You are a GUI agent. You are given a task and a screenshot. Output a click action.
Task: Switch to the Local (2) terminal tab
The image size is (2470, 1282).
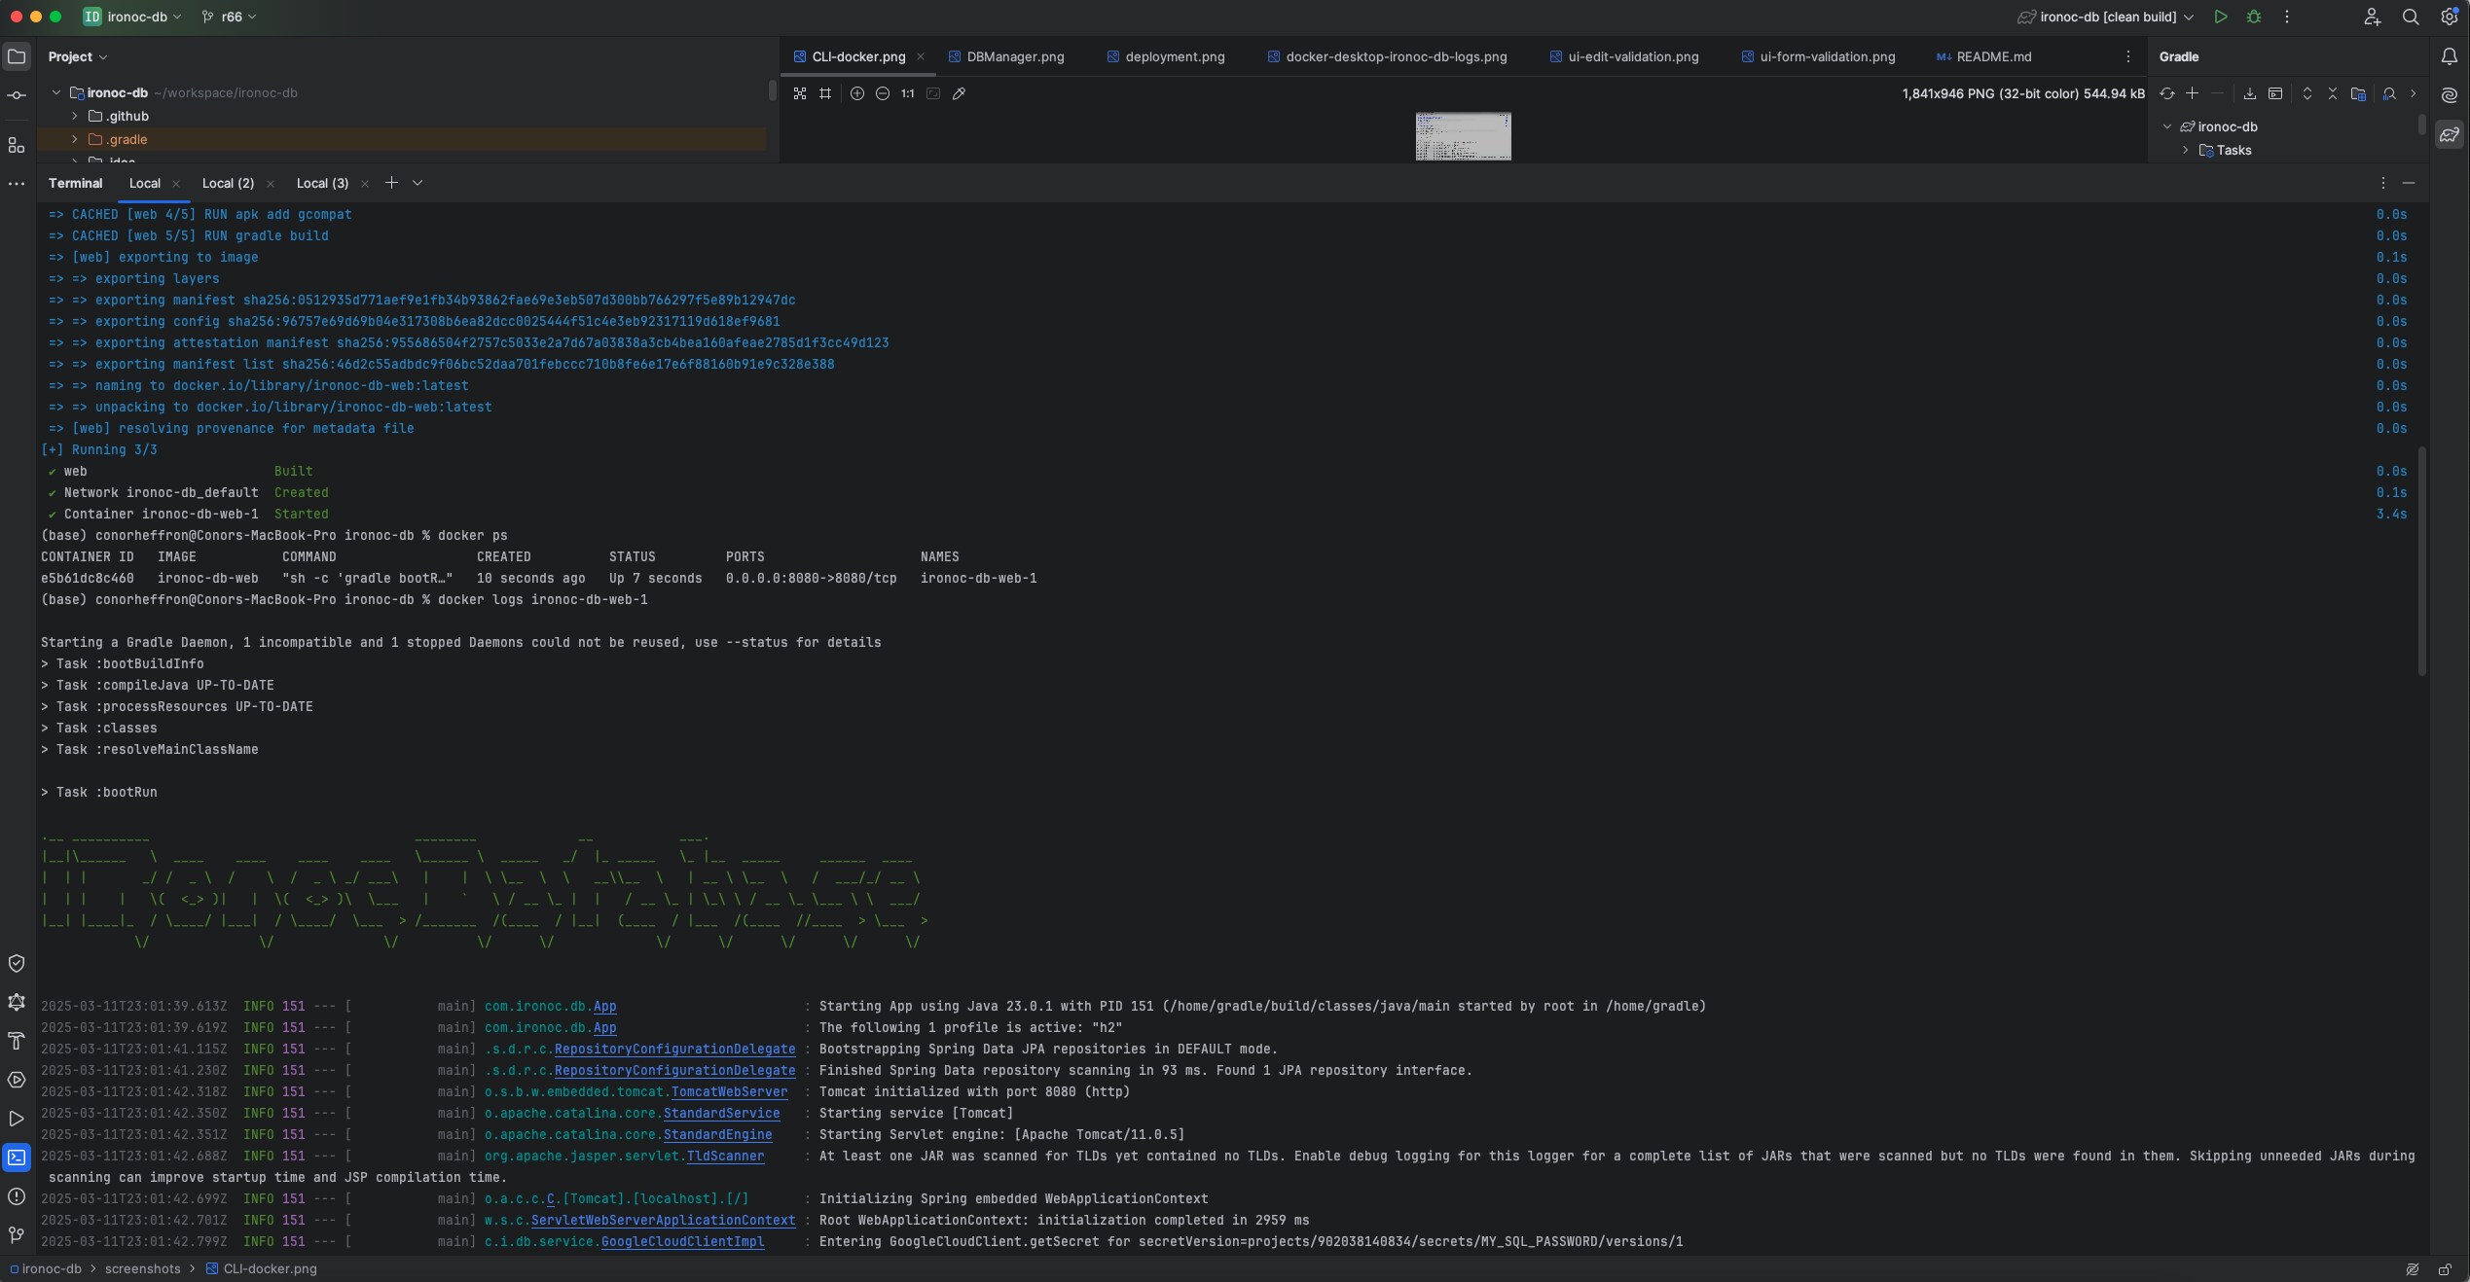click(228, 183)
